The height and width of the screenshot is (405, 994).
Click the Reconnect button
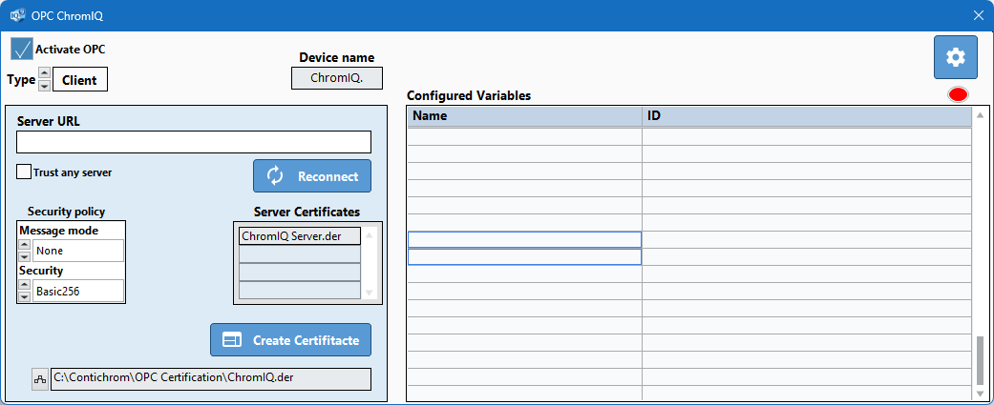312,176
